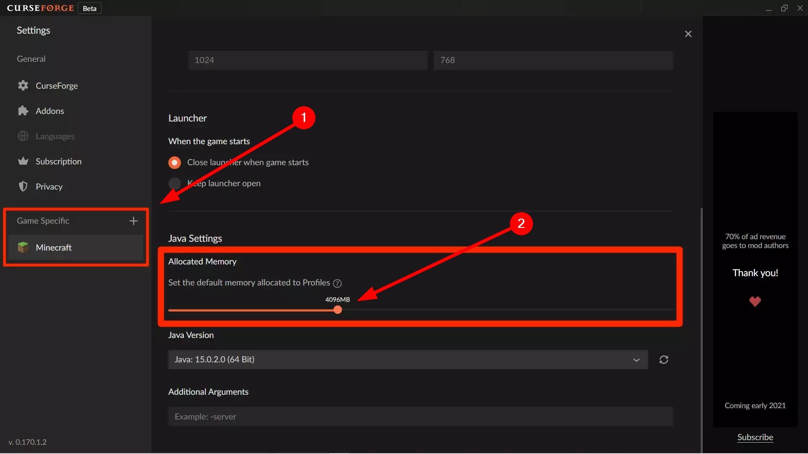Click the Subscribe link

click(x=755, y=437)
